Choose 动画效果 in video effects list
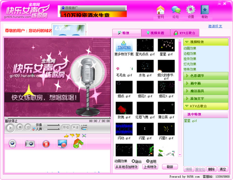233x180 pixels. coord(190,48)
